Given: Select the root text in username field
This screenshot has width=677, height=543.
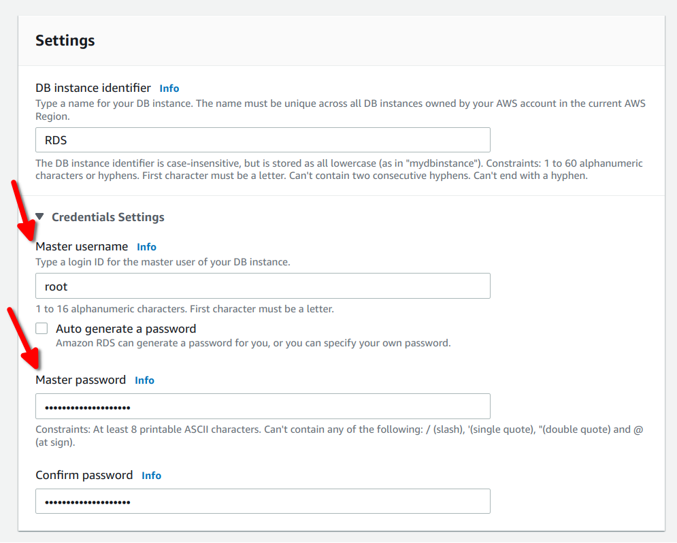Looking at the screenshot, I should 56,286.
